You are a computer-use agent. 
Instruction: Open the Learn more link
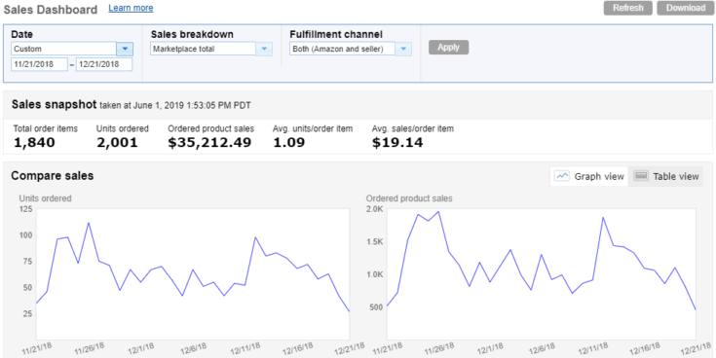[131, 8]
